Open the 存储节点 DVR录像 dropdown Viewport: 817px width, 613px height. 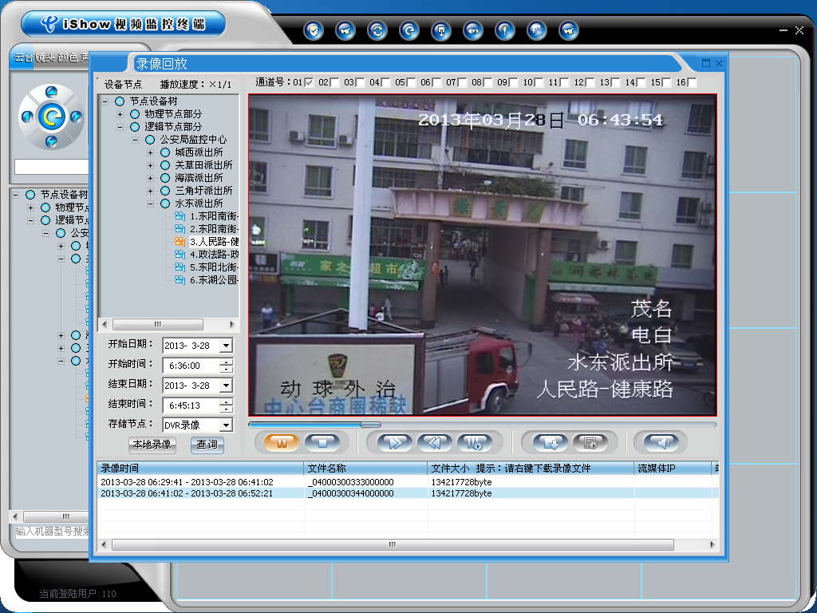pyautogui.click(x=226, y=425)
